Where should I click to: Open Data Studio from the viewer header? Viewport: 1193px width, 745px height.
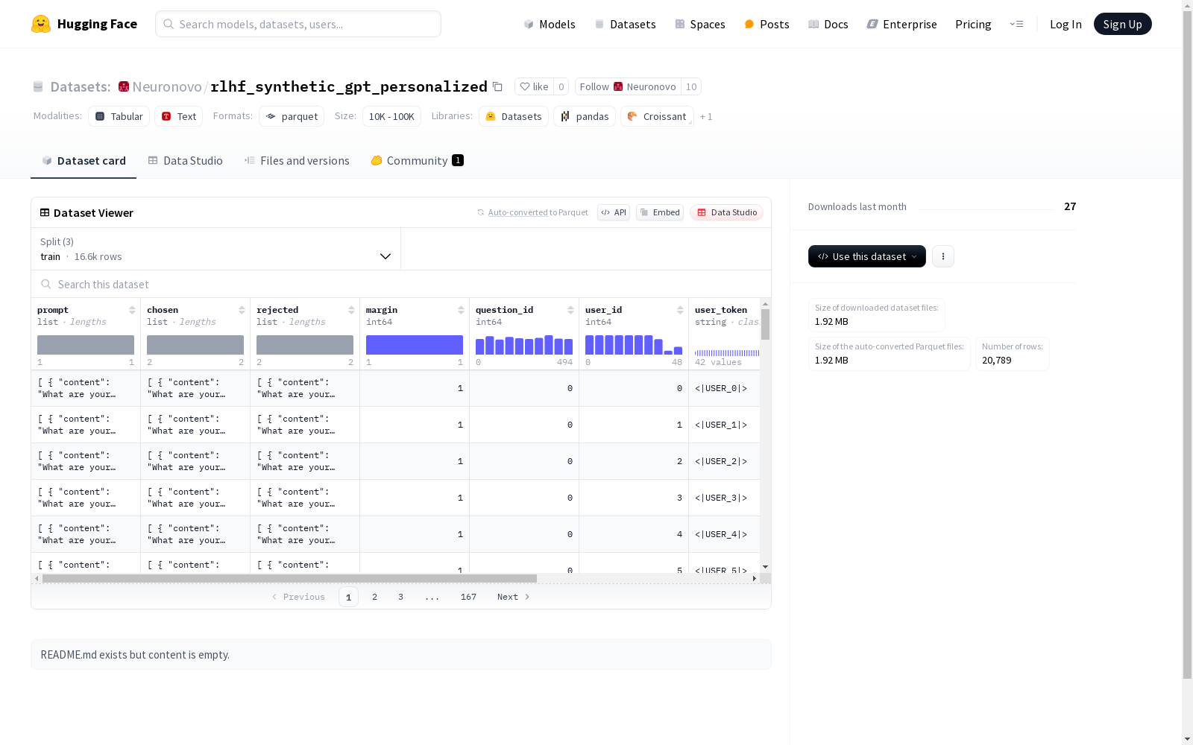pyautogui.click(x=726, y=212)
